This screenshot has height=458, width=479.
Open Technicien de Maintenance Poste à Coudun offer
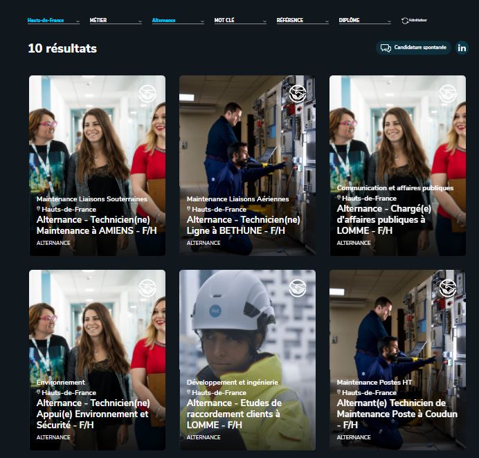pos(397,414)
